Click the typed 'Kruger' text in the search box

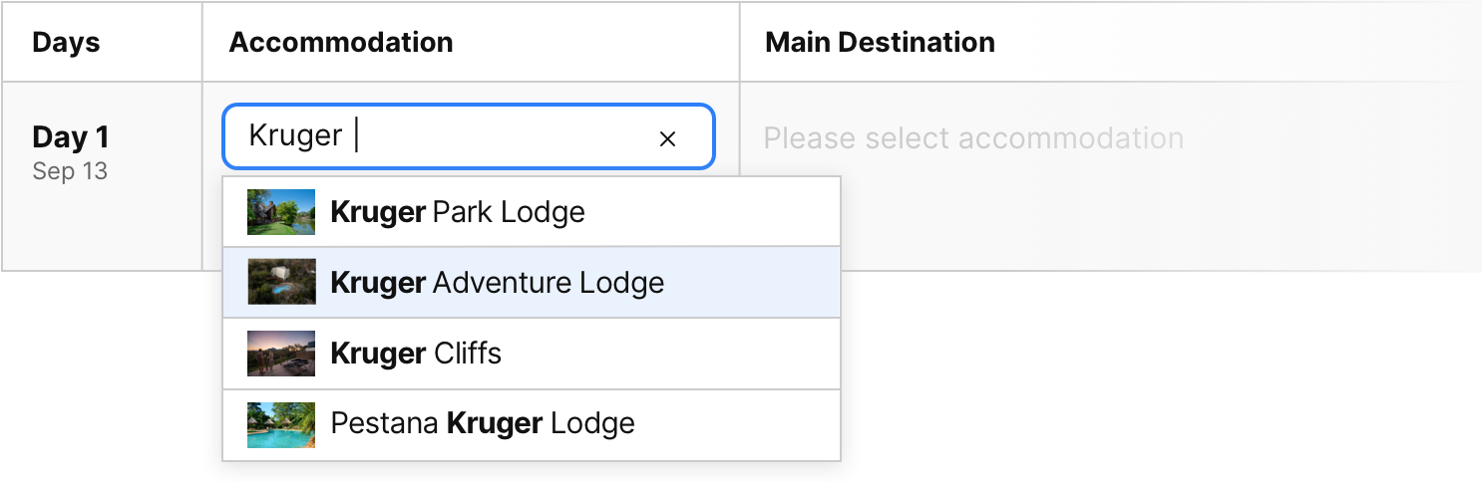pyautogui.click(x=295, y=136)
